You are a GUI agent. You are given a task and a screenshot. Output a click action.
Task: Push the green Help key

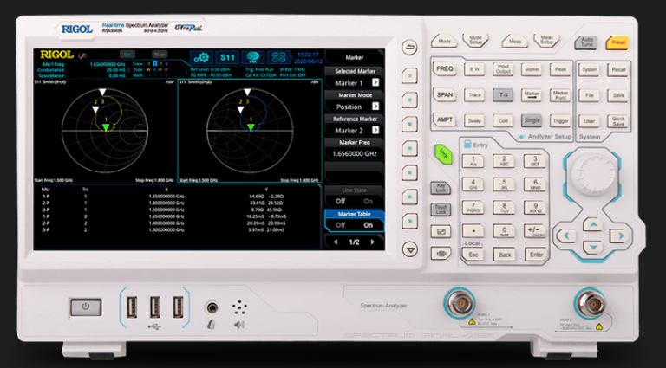coord(443,154)
